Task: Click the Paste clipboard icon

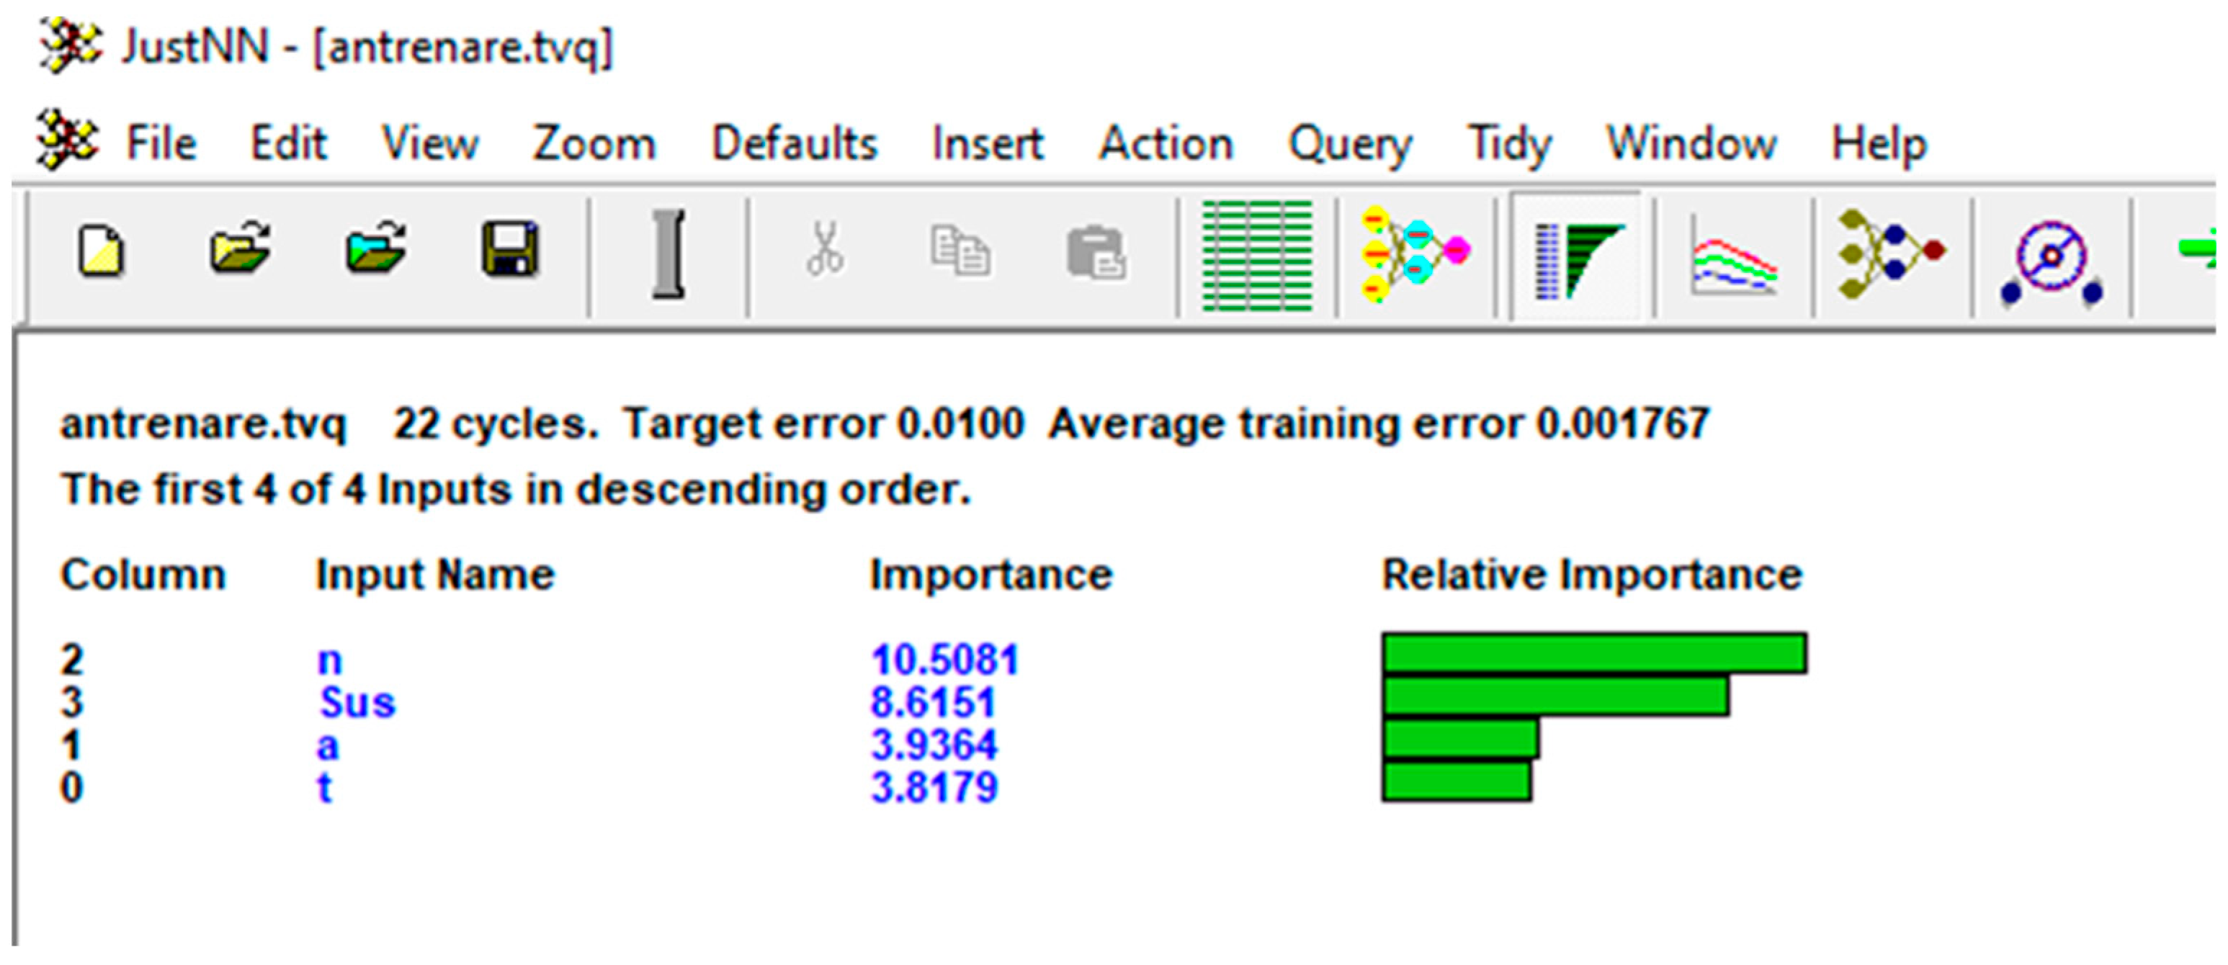Action: tap(1096, 253)
